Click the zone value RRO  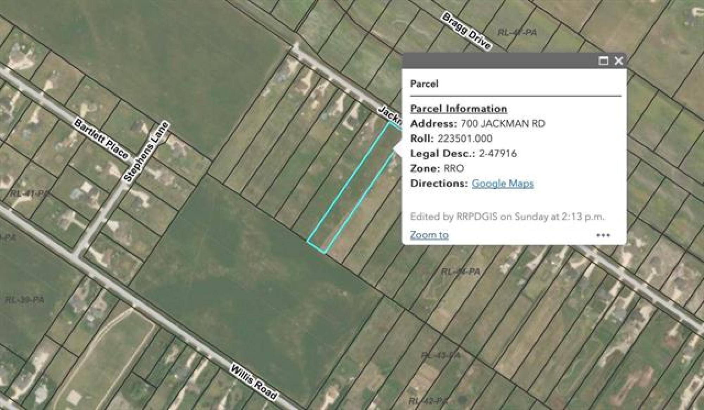pyautogui.click(x=454, y=168)
